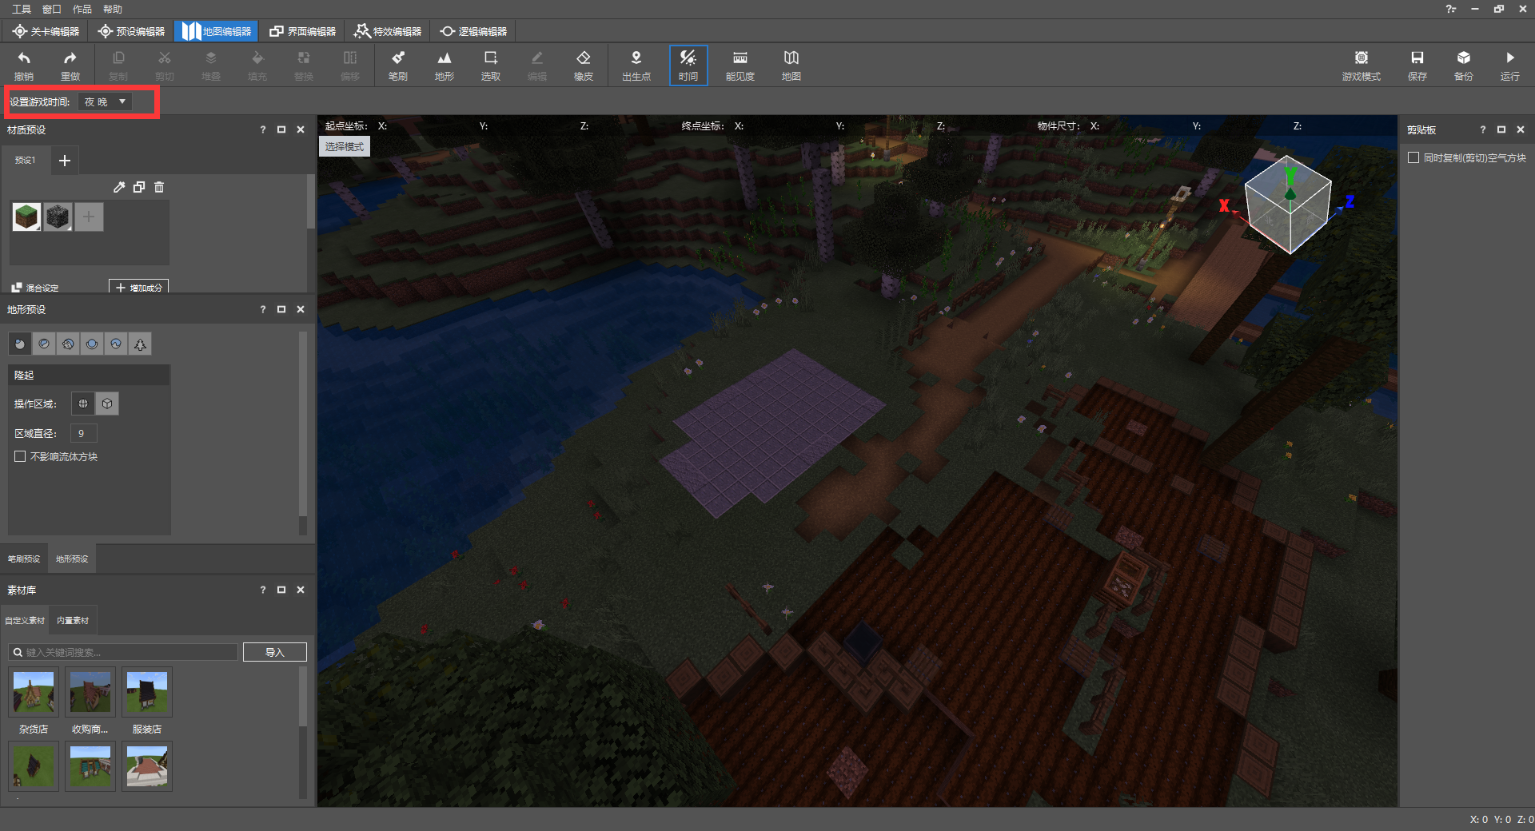Select the grass block material swatch
Screen dimensions: 1535x831
point(26,217)
